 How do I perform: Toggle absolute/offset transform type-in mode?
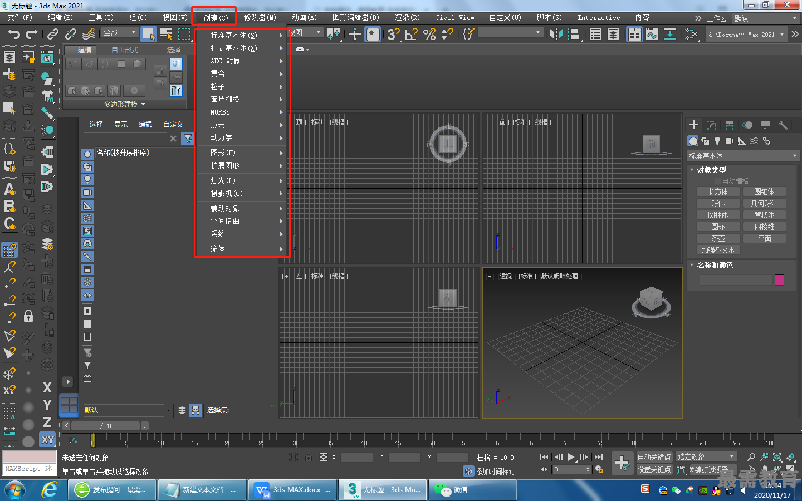coord(324,457)
